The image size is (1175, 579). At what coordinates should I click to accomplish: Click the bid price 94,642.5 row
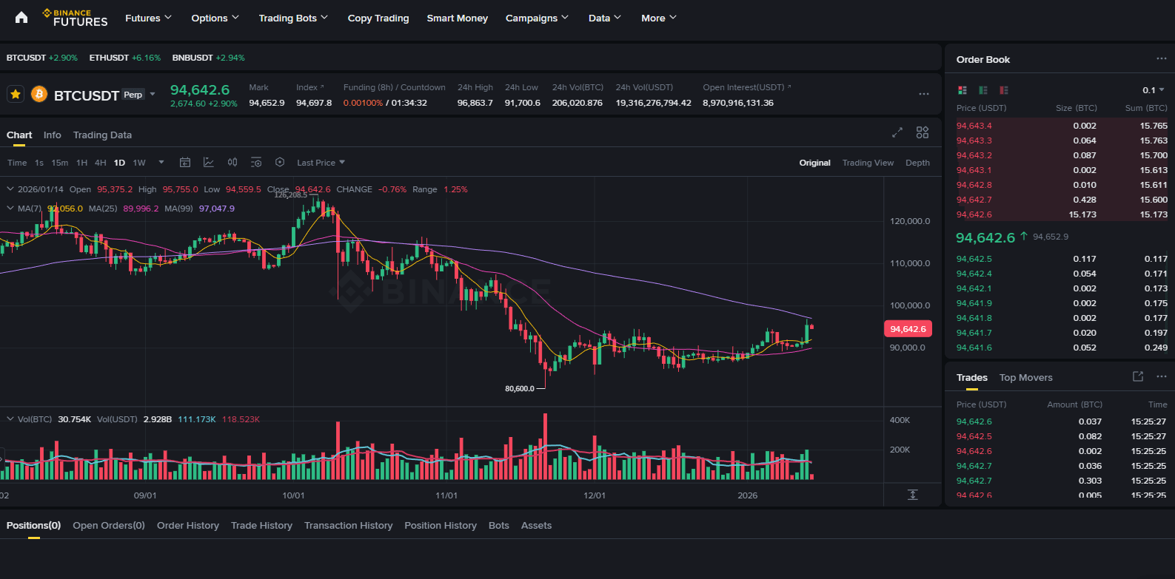(1062, 259)
